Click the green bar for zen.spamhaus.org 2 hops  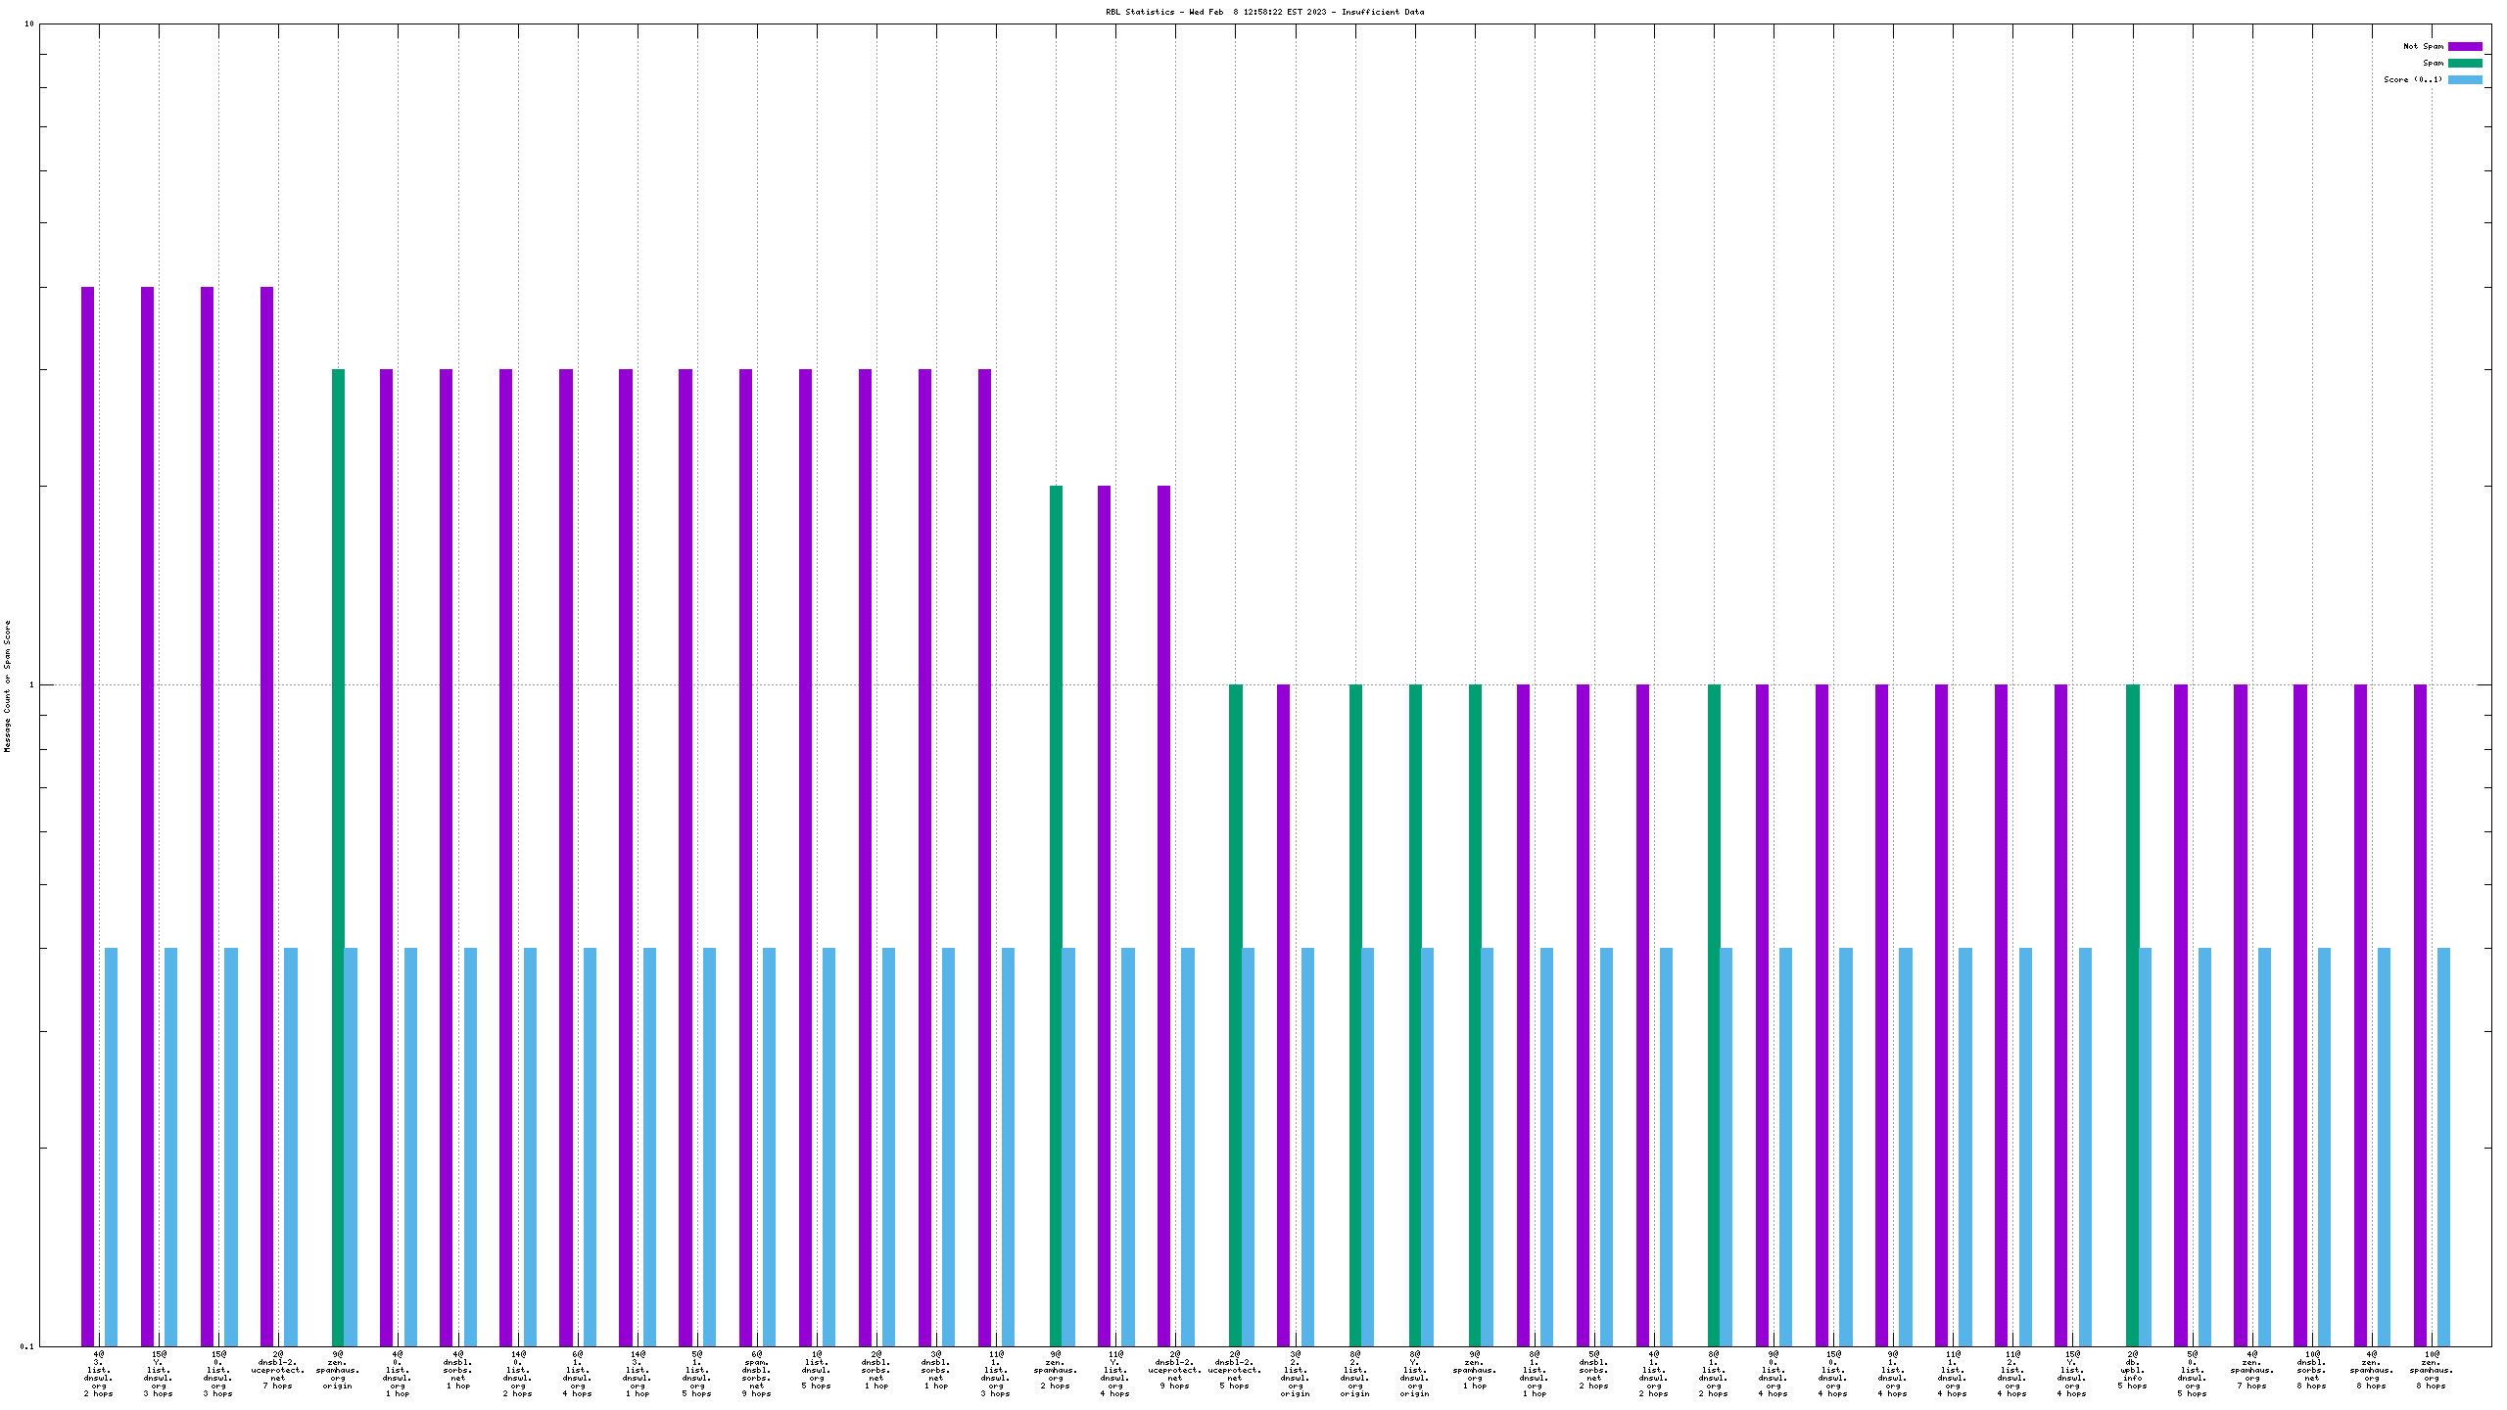point(1056,916)
